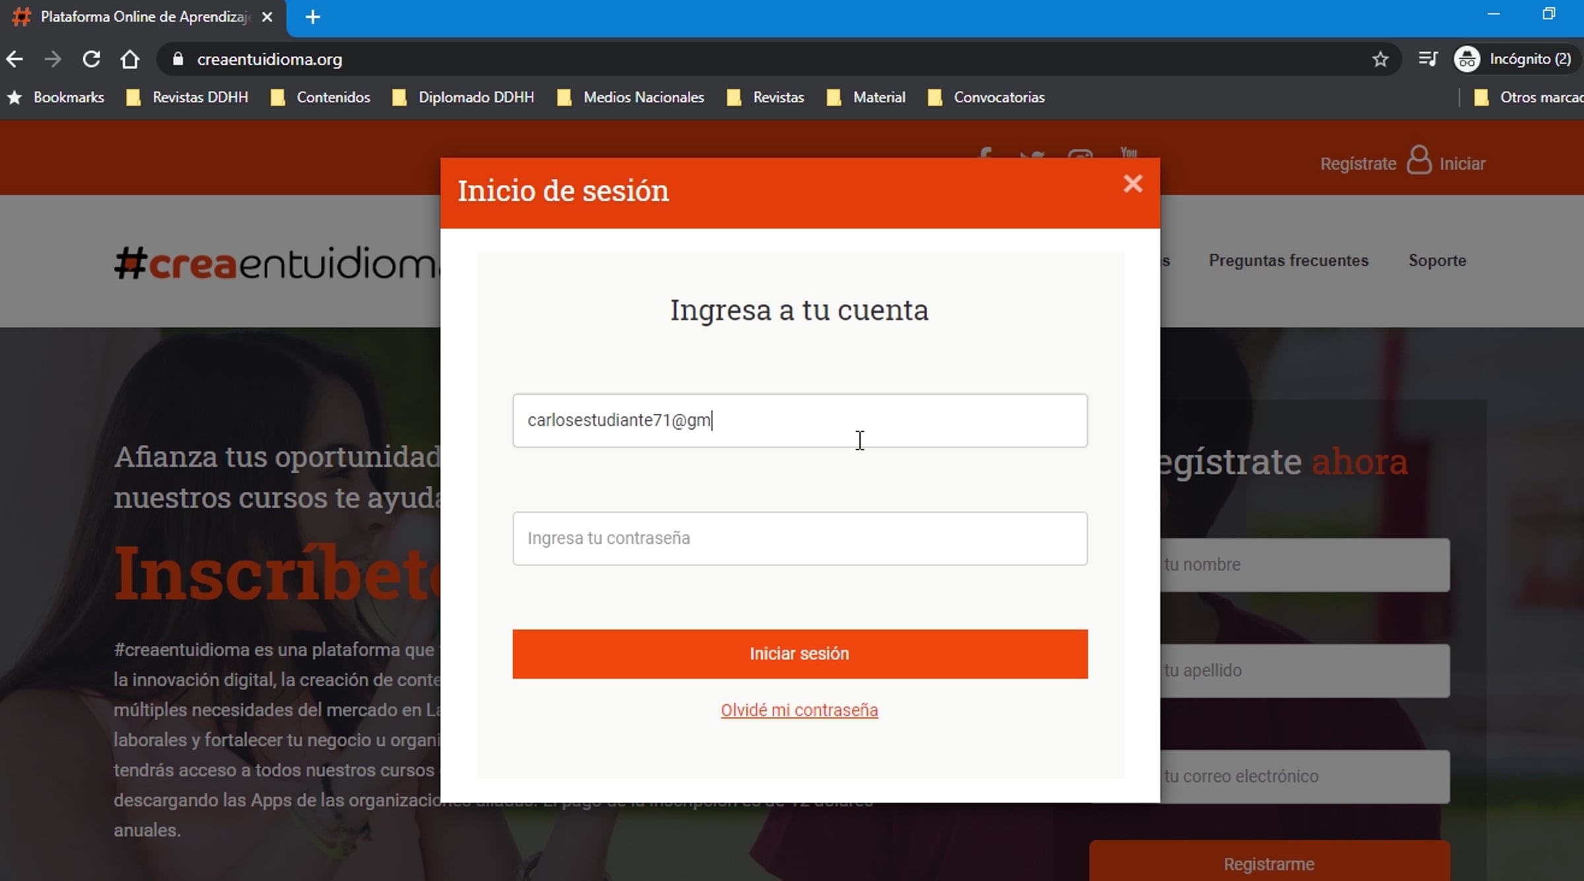Open the YouTube social icon in the header
Image resolution: width=1584 pixels, height=881 pixels.
point(1129,153)
